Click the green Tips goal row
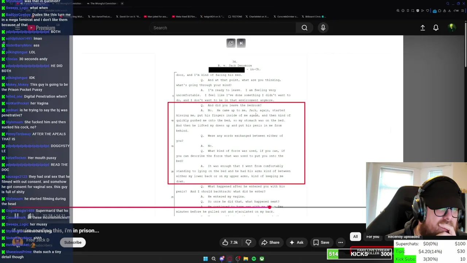Screen dimensions: 467x263 click(430, 252)
